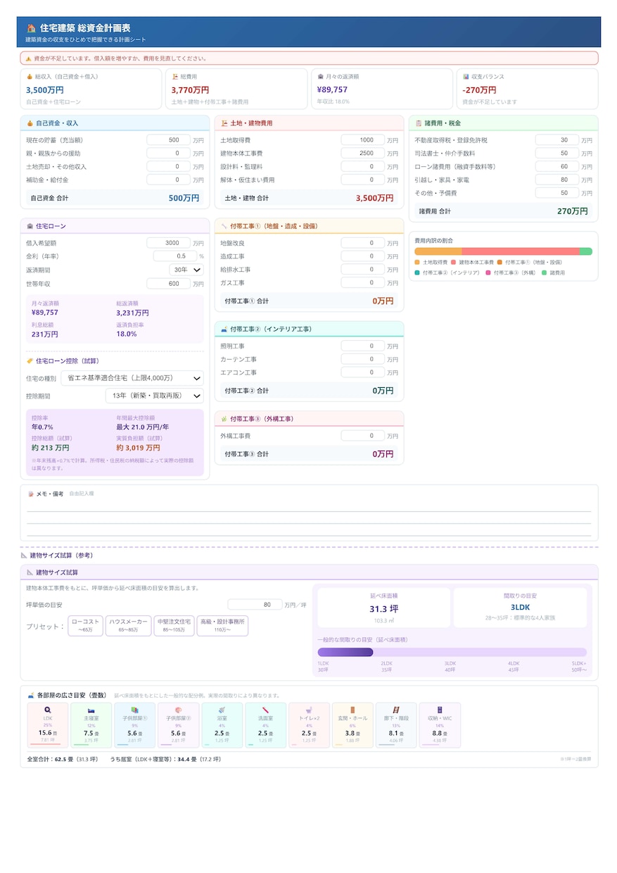Click the 31.3 坪 floor area value

384,609
